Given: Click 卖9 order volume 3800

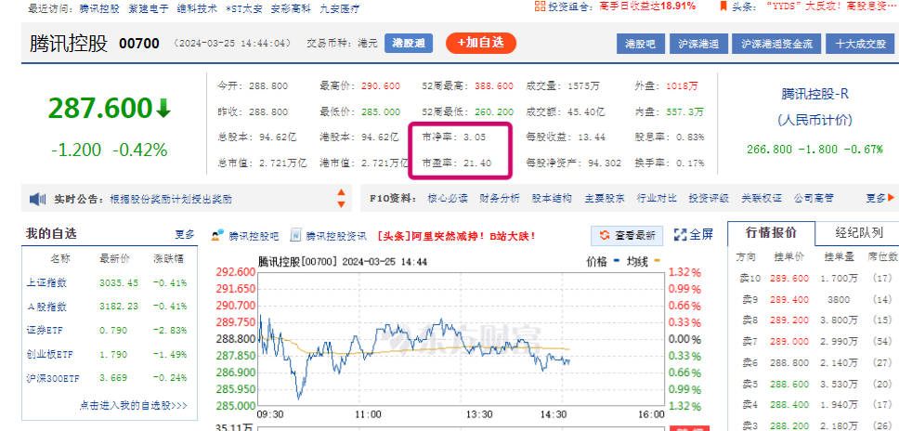Looking at the screenshot, I should [840, 300].
